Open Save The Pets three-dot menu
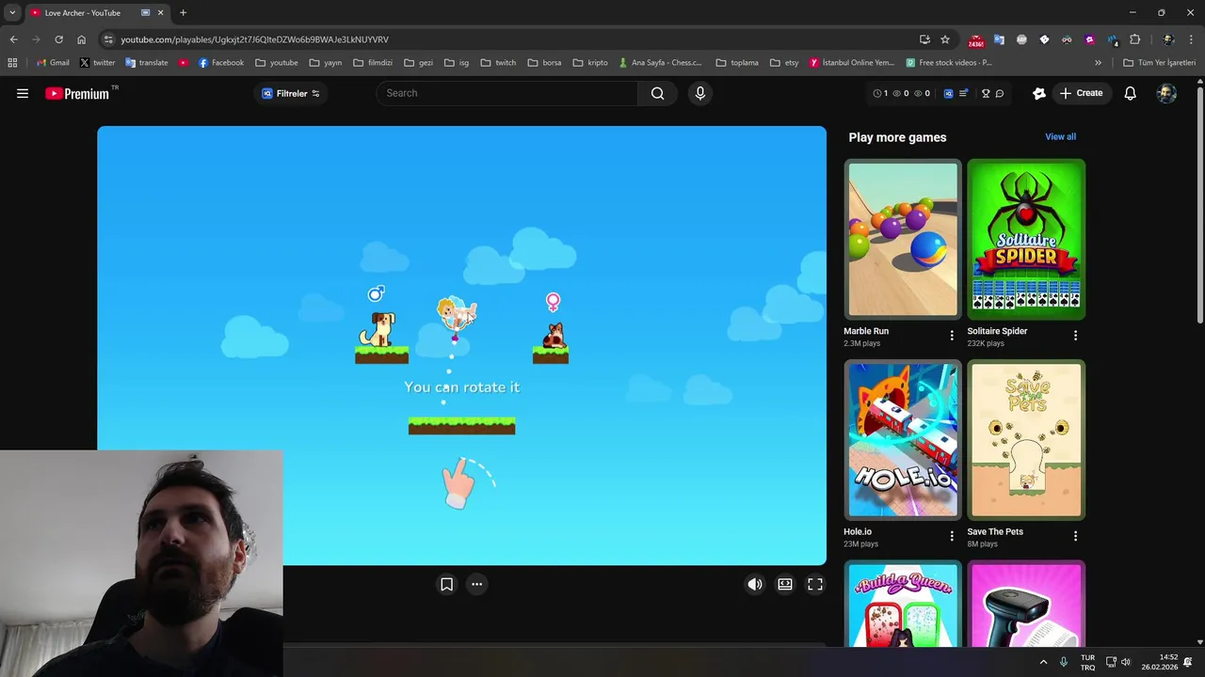This screenshot has height=677, width=1205. pos(1075,536)
